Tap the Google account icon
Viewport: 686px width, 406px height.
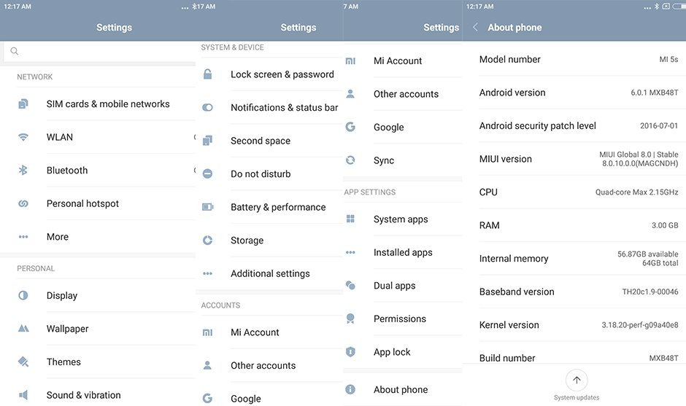pyautogui.click(x=350, y=127)
